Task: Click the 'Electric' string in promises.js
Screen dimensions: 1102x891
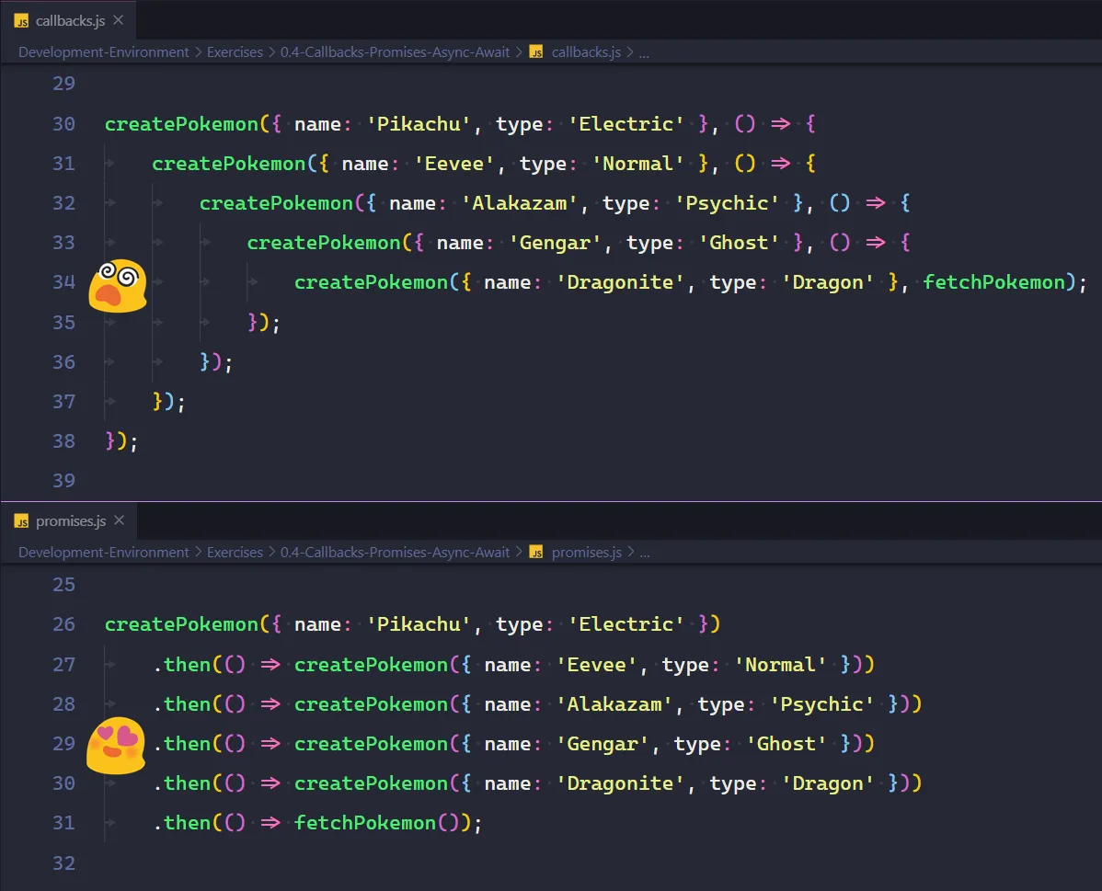Action: pyautogui.click(x=626, y=624)
